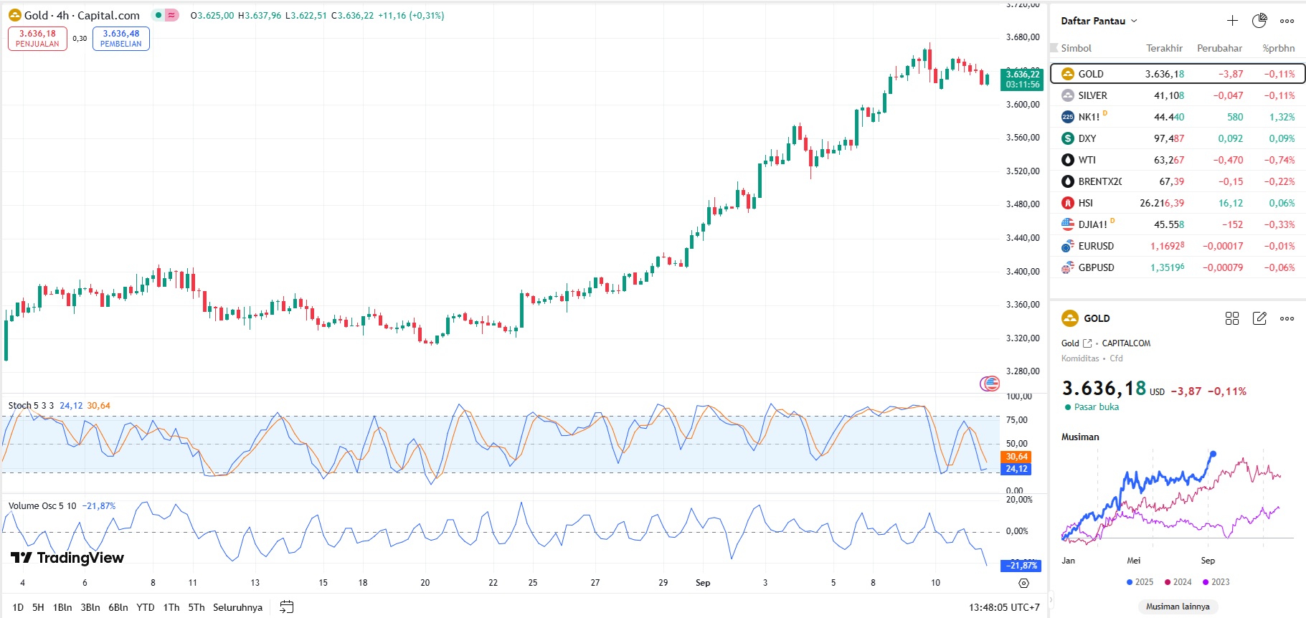The width and height of the screenshot is (1306, 618).
Task: Open the chart axis settings gear
Action: (1023, 583)
